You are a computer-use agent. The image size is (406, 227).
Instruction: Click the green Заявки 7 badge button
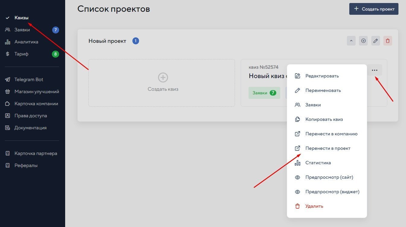point(264,93)
